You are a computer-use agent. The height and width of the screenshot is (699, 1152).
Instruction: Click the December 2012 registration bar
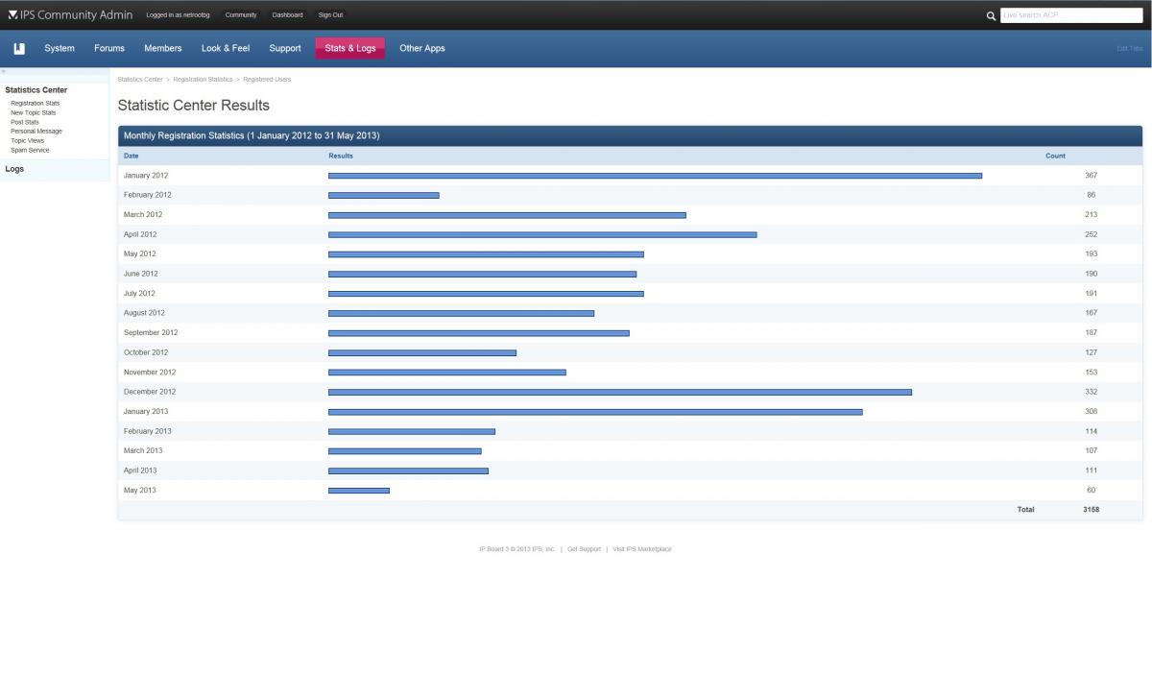coord(619,392)
